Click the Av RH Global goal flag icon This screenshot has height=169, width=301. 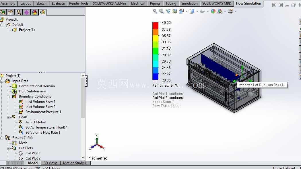click(x=20, y=122)
